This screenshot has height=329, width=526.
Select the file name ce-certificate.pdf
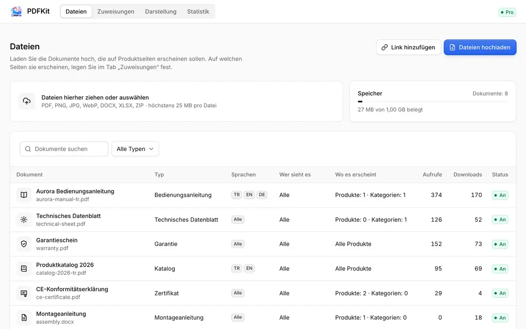pyautogui.click(x=58, y=297)
